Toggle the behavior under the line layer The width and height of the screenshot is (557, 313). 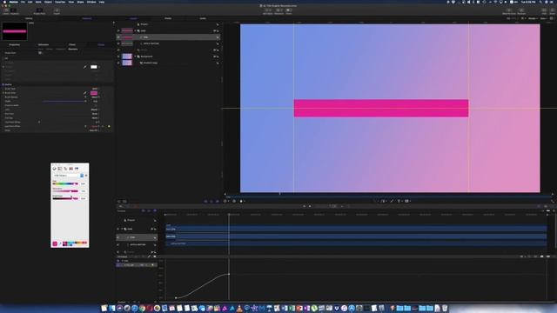point(118,43)
